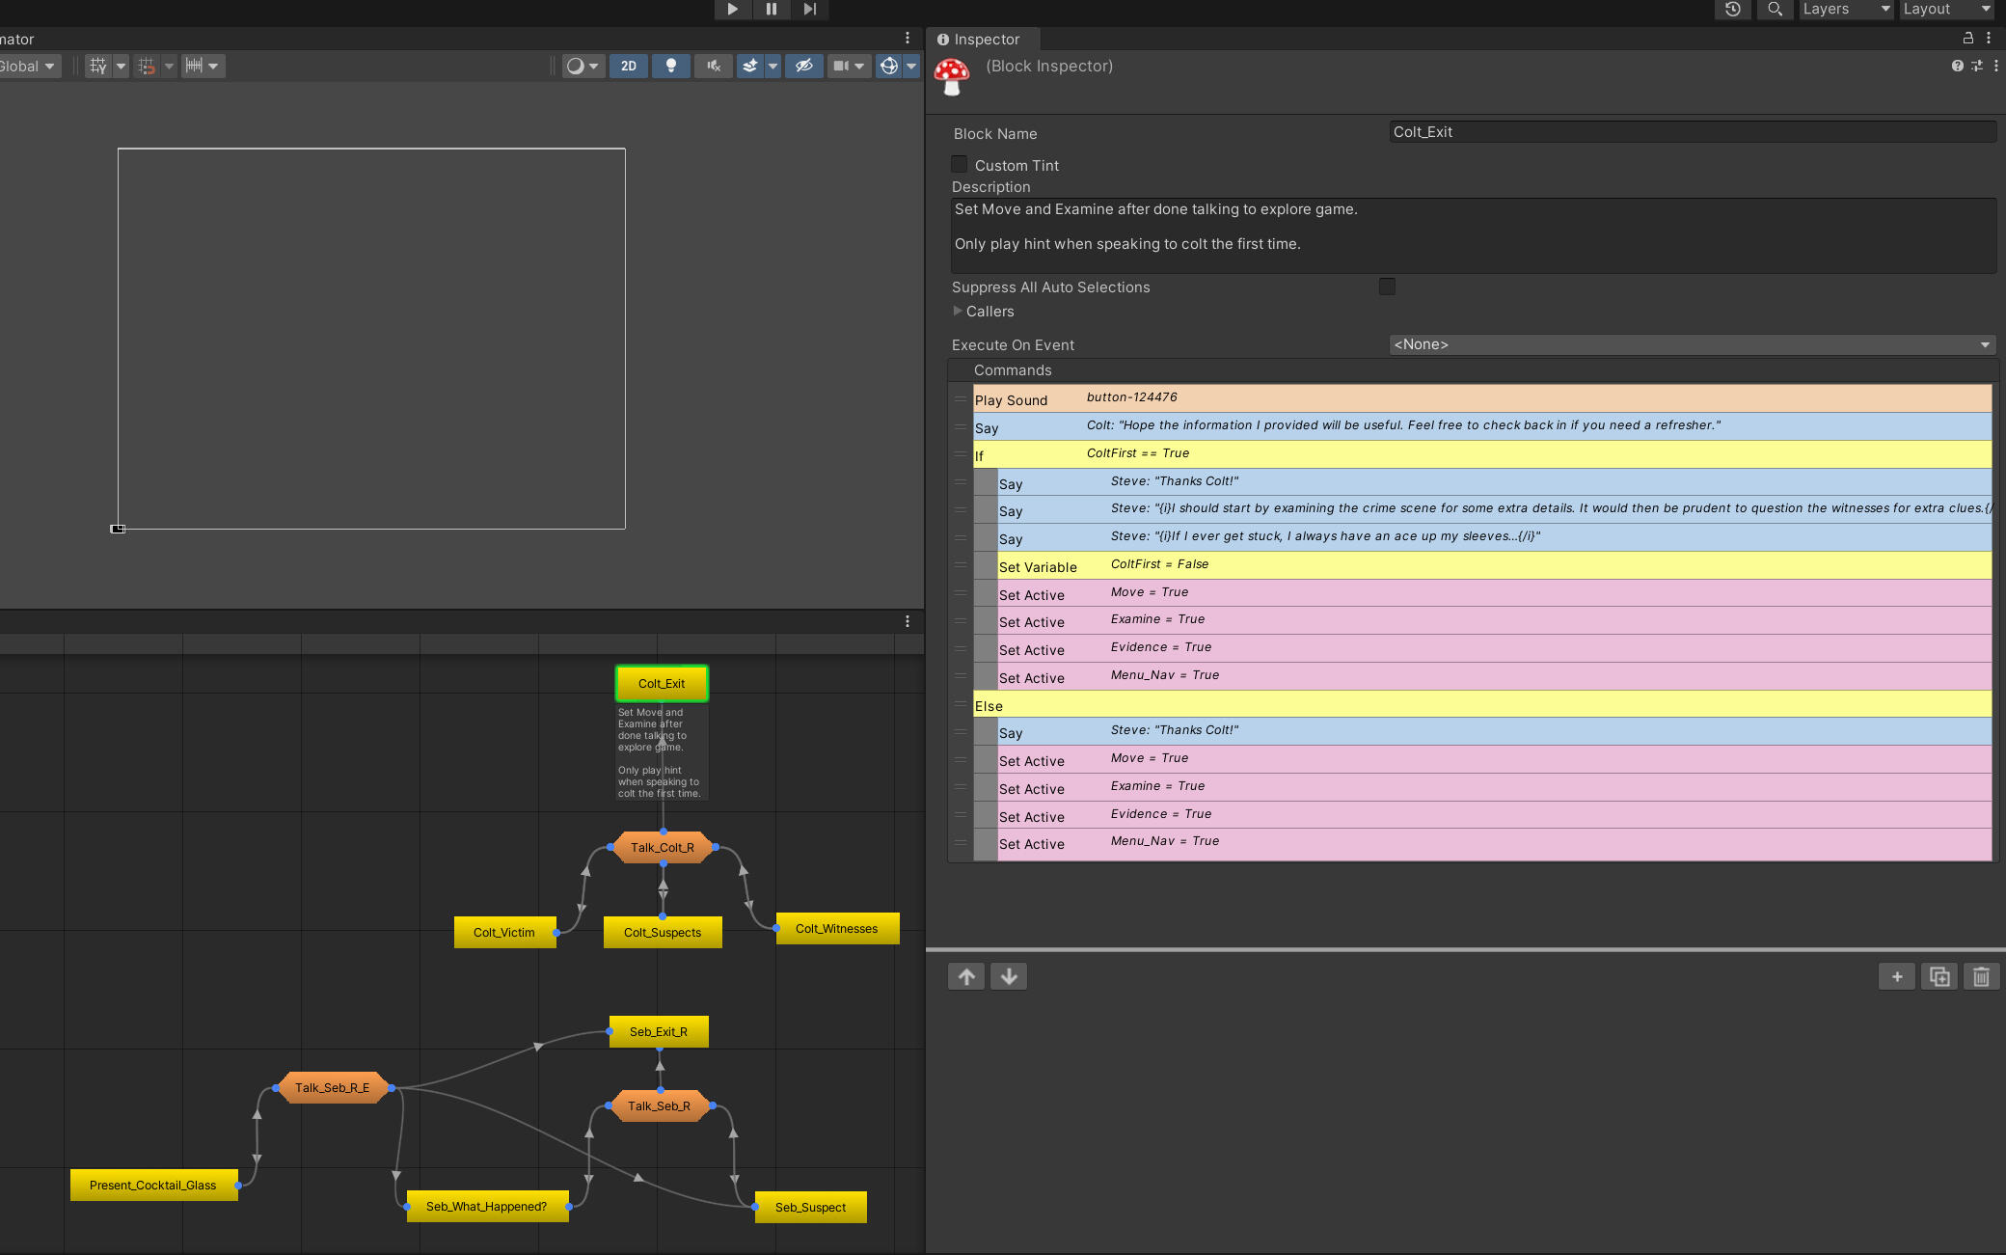Open the Layers dropdown
Screen dimensions: 2006x1255
coord(1845,10)
